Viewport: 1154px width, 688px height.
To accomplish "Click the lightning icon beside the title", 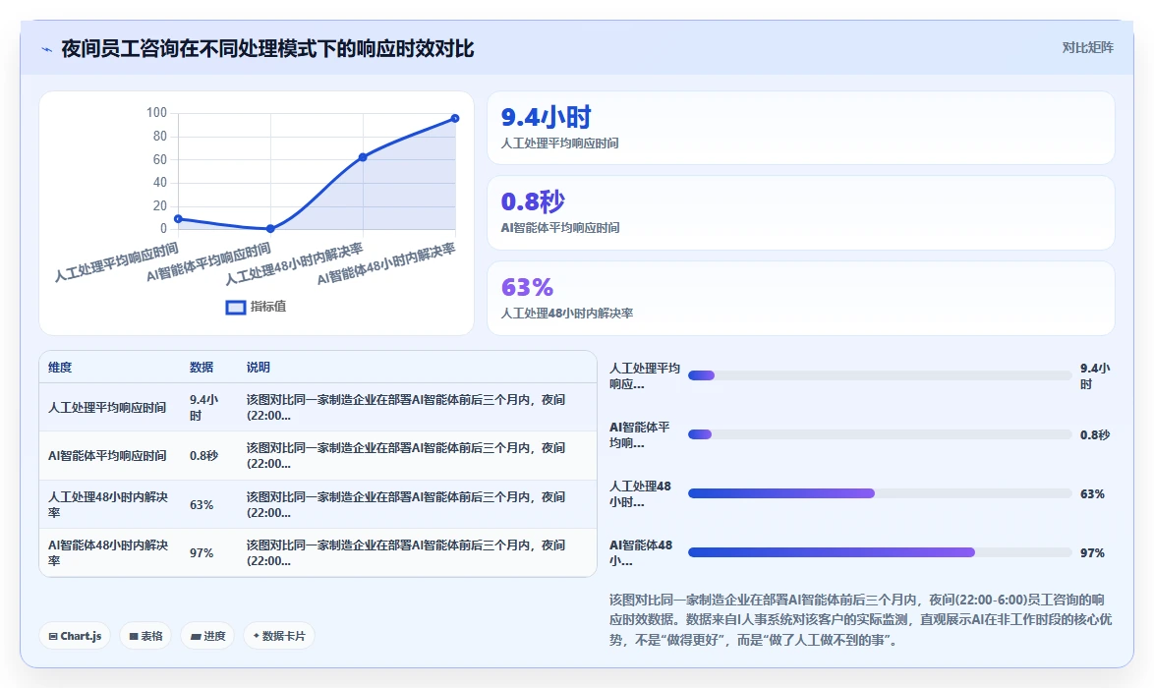I will (47, 50).
